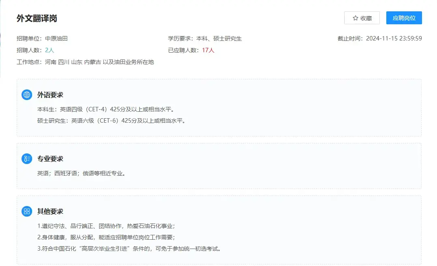This screenshot has height=266, width=437.
Task: Click the 收藏 label to bookmark the job
Action: click(x=366, y=18)
